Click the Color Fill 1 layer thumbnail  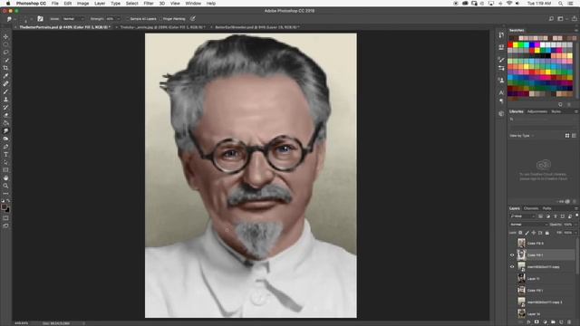pyautogui.click(x=521, y=255)
